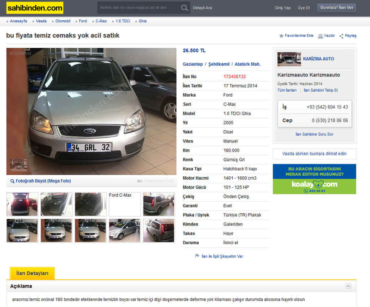Image resolution: width=370 pixels, height=307 pixels.
Task: Collapse the Açıklama section
Action: pos(348,286)
